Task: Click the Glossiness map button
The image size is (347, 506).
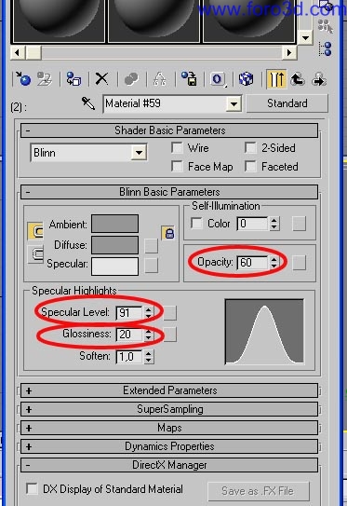Action: 170,334
